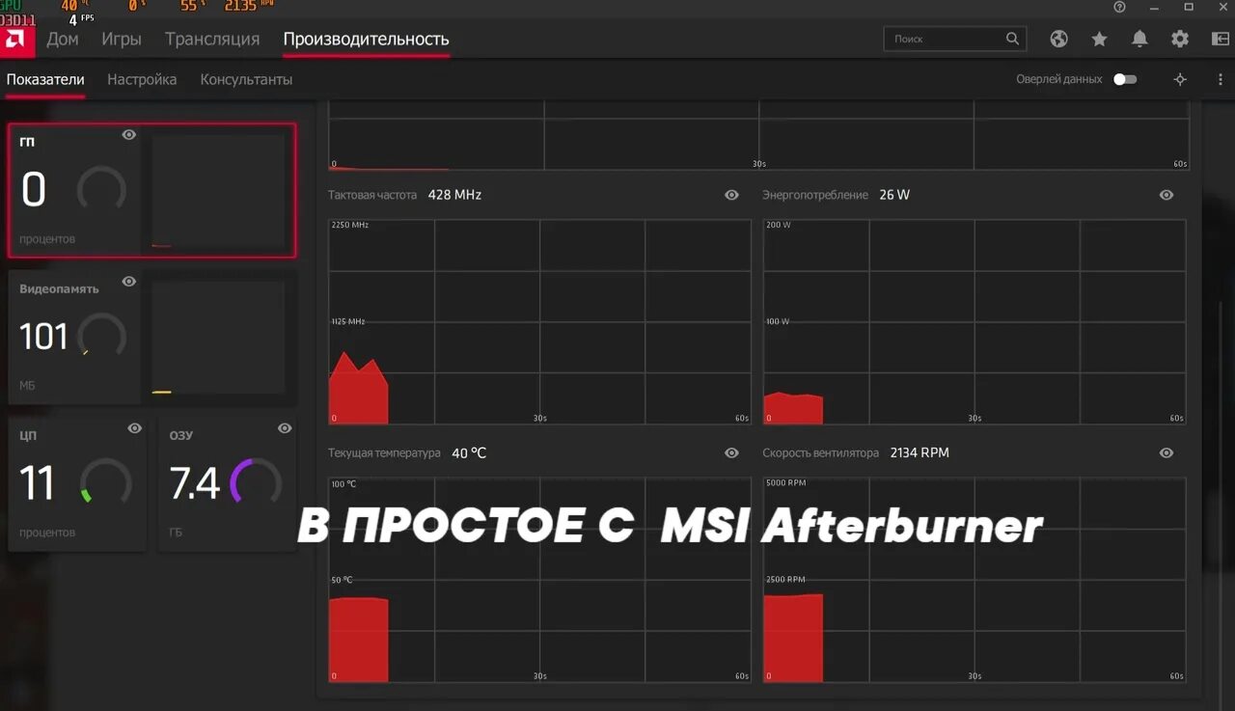Click the power consumption graph area
This screenshot has width=1235, height=711.
[x=974, y=321]
